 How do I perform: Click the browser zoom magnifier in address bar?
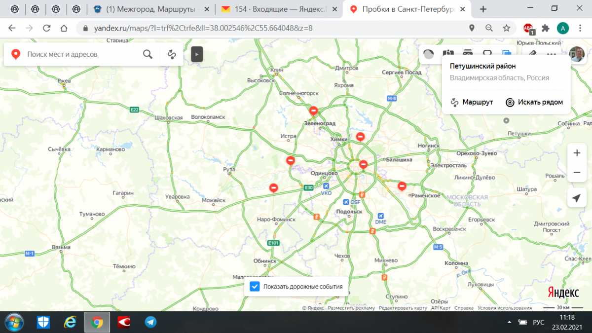coord(489,28)
